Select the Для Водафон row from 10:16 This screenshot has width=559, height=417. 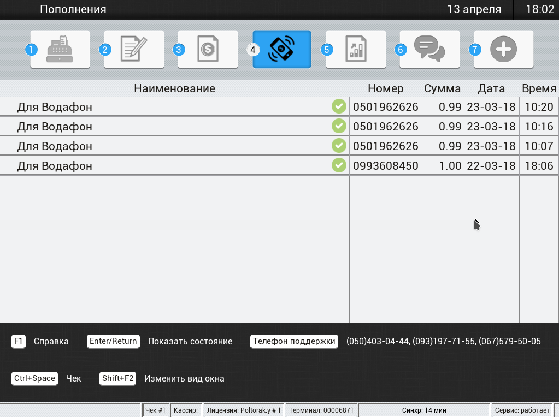(x=280, y=126)
